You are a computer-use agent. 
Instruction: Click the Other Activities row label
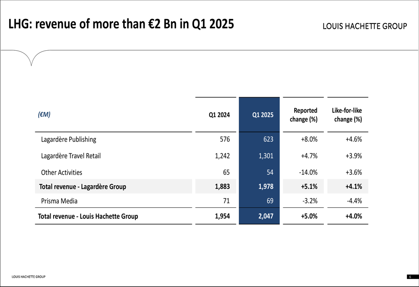pos(62,172)
